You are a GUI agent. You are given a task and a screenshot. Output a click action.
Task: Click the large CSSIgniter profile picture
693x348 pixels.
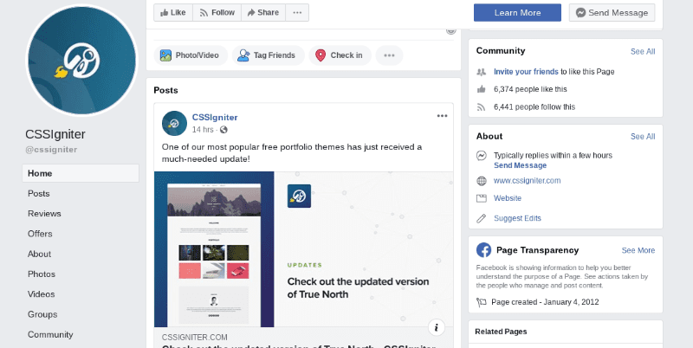click(x=81, y=60)
